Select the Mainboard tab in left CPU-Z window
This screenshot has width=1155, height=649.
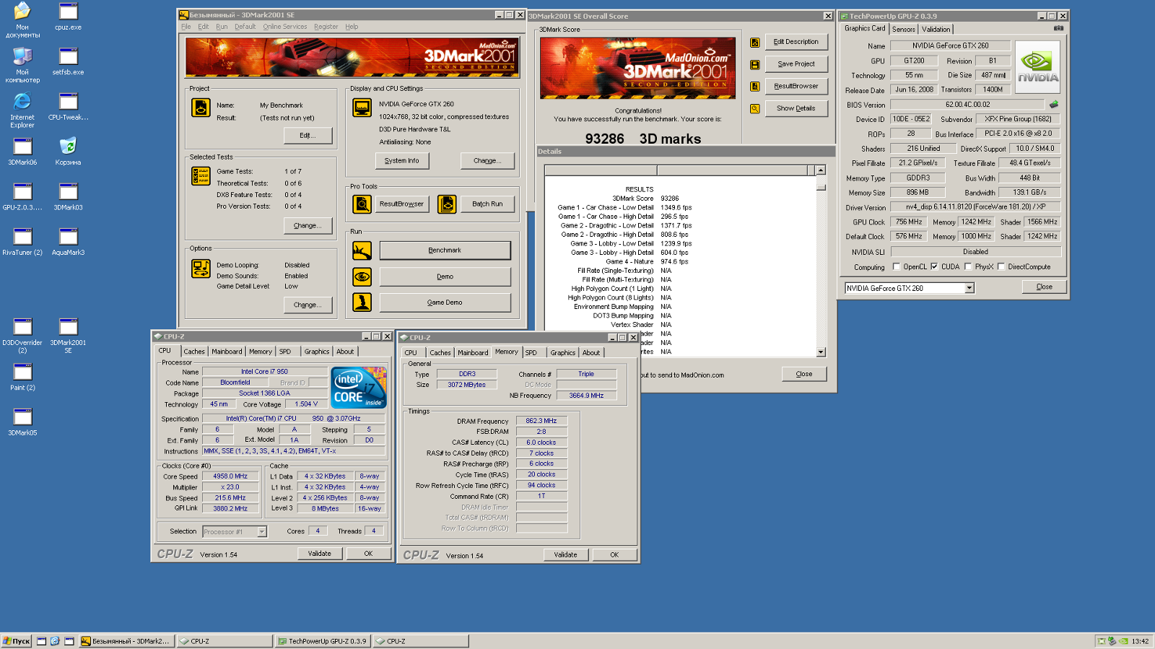coord(227,352)
